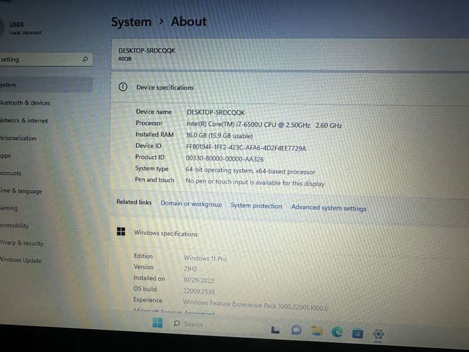Viewport: 469px width, 352px height.
Task: Click Windows Feature Experience Pack text
Action: coord(255,304)
